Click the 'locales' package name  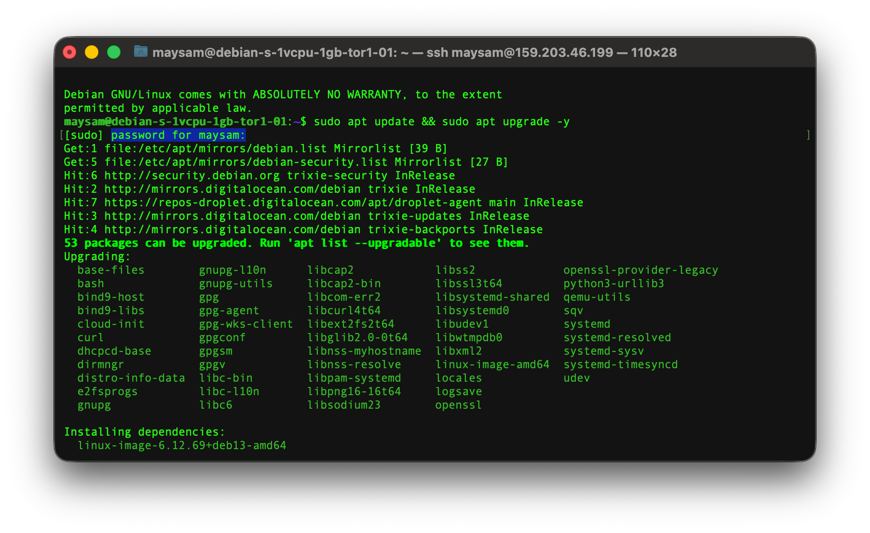459,378
